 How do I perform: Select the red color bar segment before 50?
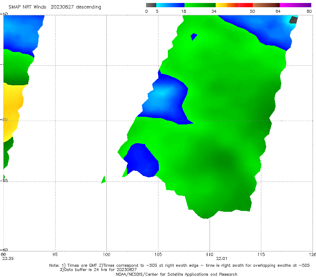tap(245, 5)
